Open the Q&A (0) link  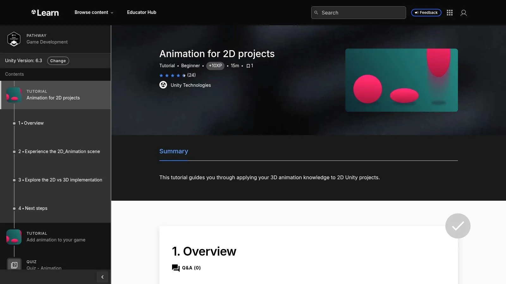[191, 268]
